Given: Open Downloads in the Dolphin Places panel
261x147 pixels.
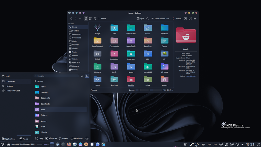Looking at the screenshot, I should pyautogui.click(x=78, y=38).
